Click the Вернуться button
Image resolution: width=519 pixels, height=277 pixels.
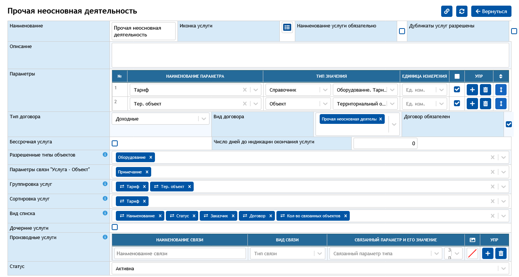click(491, 11)
